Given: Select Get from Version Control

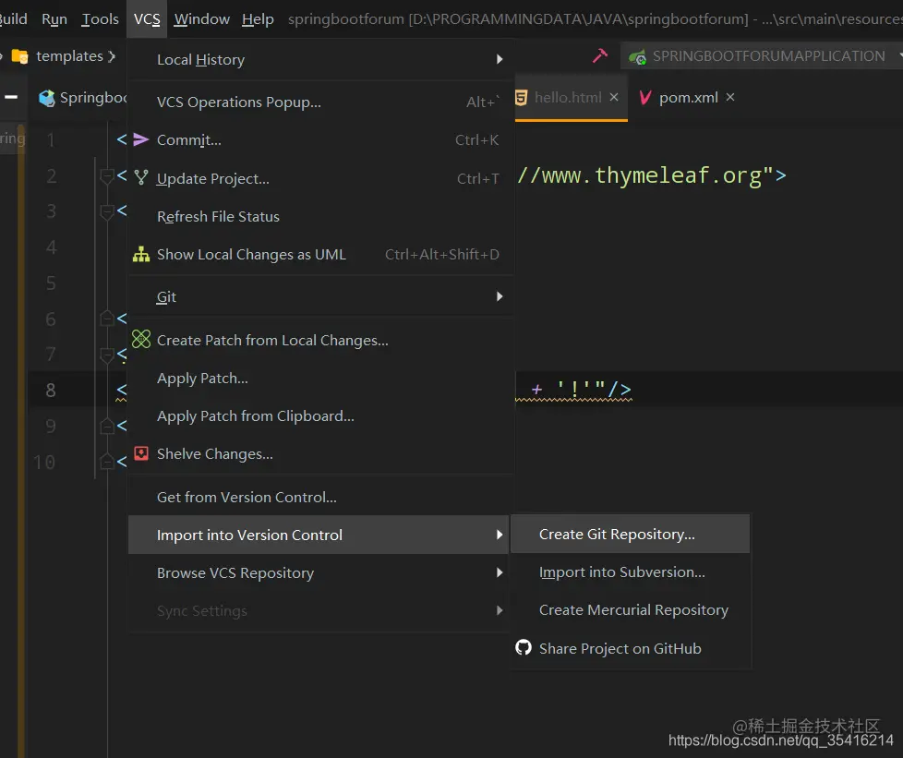Looking at the screenshot, I should coord(319,497).
